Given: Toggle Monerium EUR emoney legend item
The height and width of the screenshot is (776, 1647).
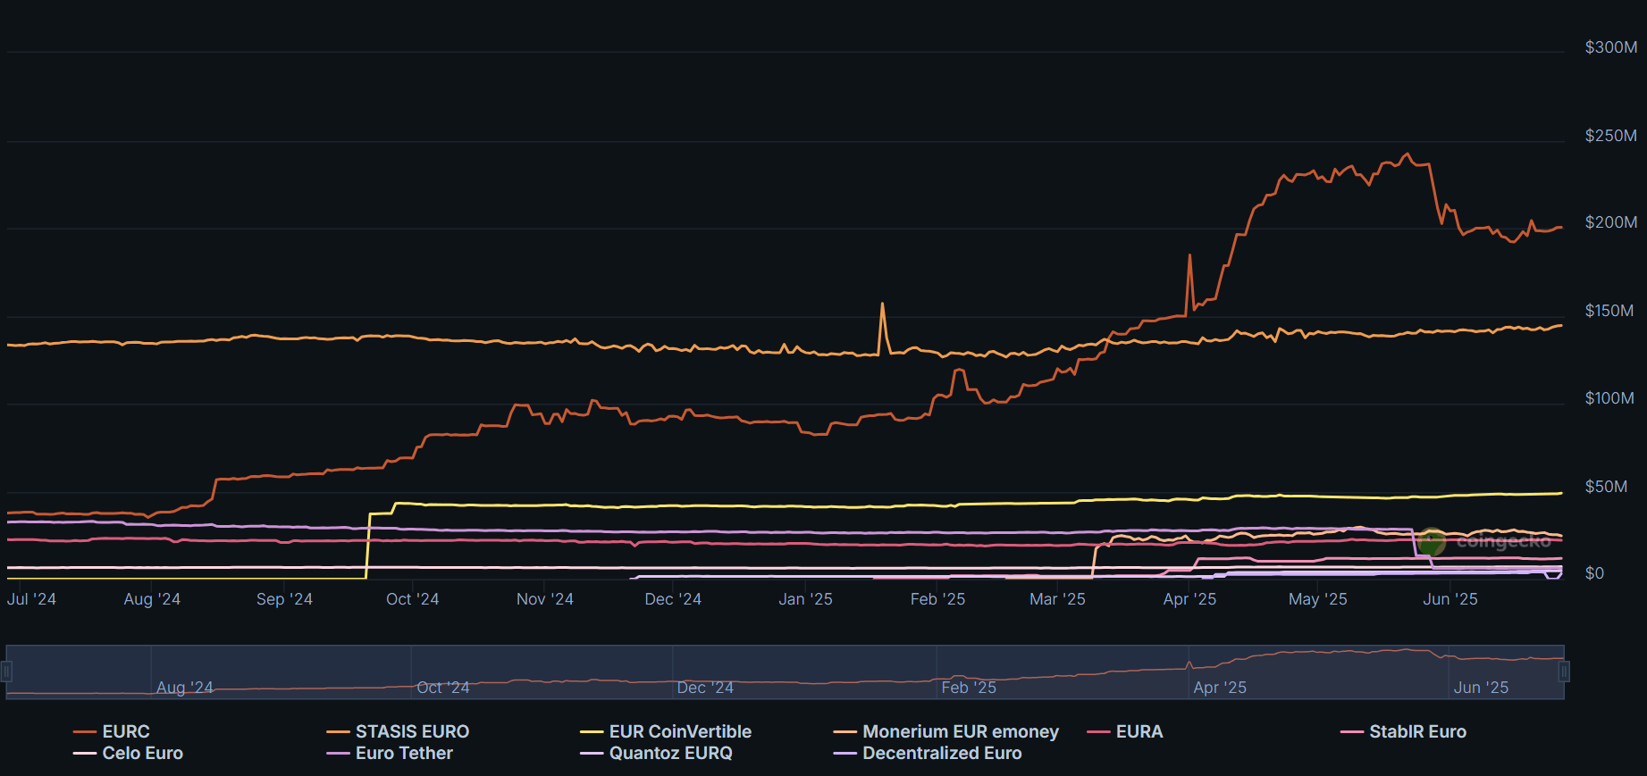Looking at the screenshot, I should point(946,731).
